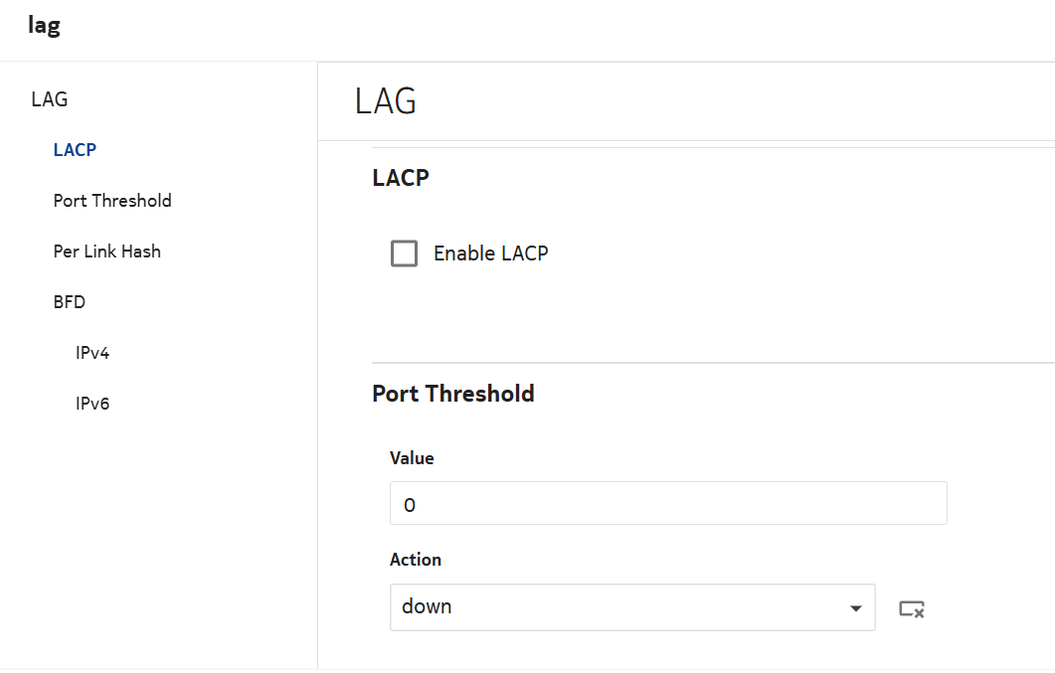Click the clear Action field icon

[912, 608]
